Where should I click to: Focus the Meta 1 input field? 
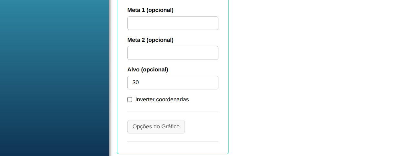click(x=173, y=23)
